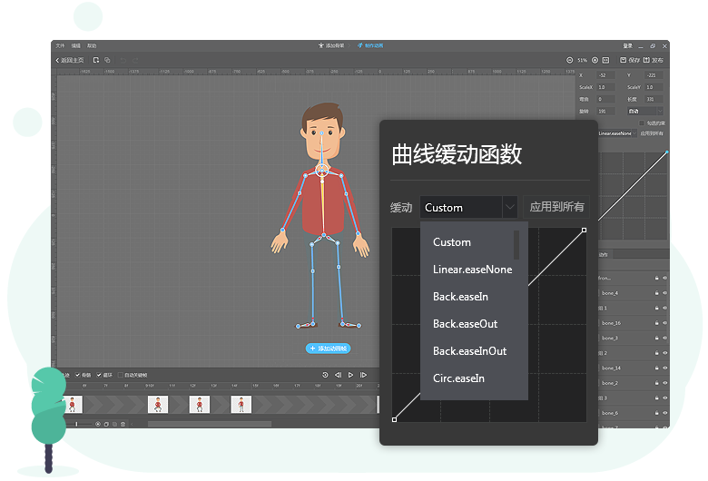This screenshot has height=481, width=708.
Task: Toggle the 循环 loop checkbox
Action: (x=99, y=375)
